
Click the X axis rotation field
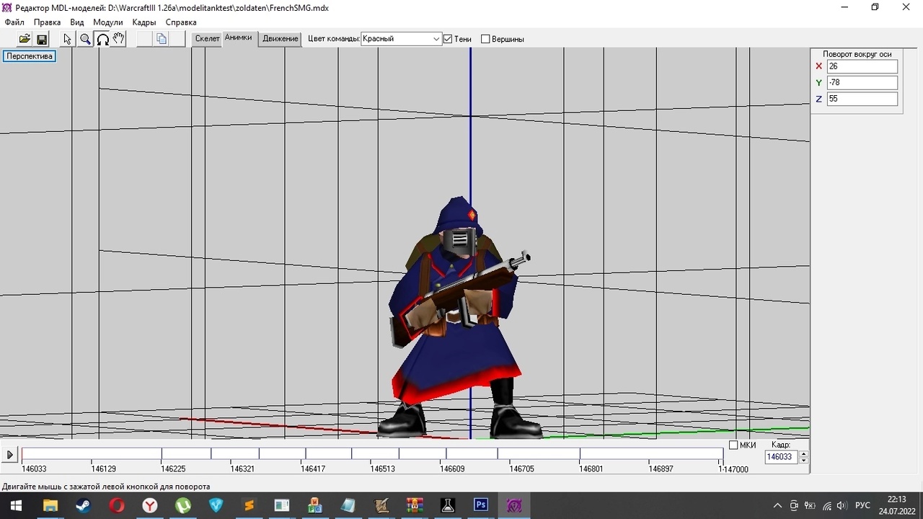[x=862, y=66]
